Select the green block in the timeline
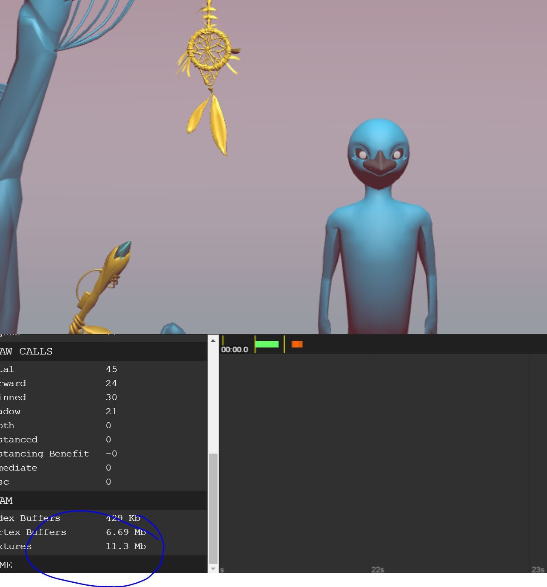Viewport: 547px width, 587px height. [267, 344]
